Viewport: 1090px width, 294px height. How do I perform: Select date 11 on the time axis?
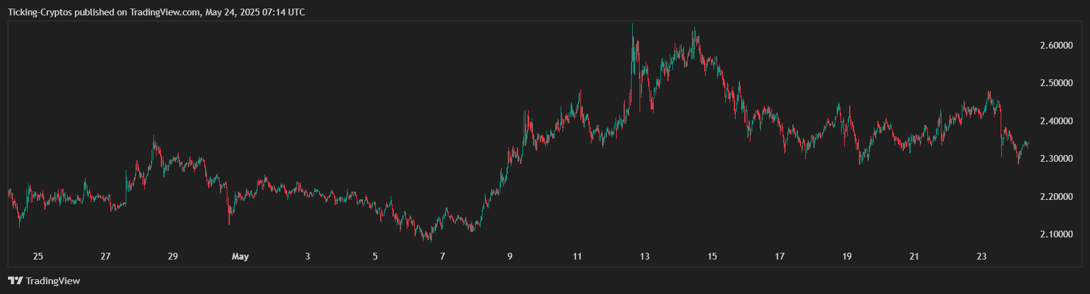[577, 256]
